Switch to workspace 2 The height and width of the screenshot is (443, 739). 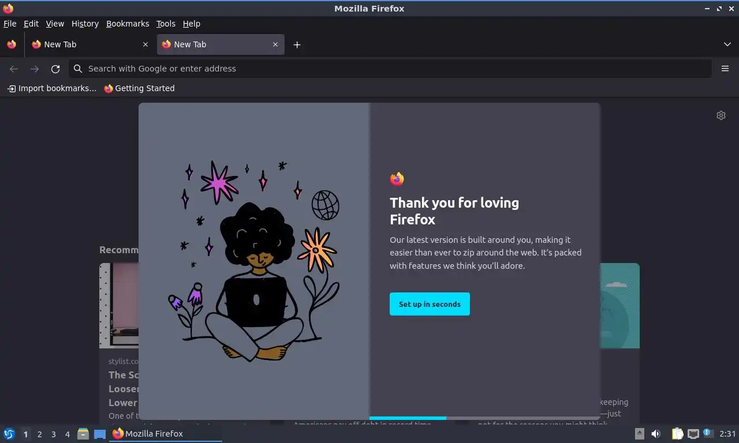pyautogui.click(x=39, y=434)
